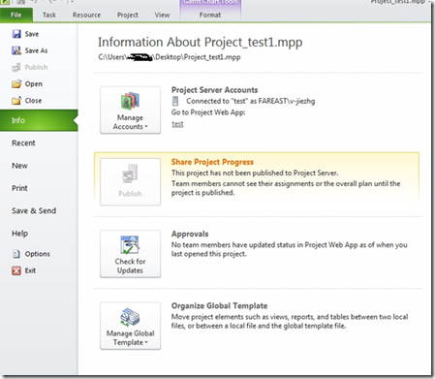The width and height of the screenshot is (435, 379).
Task: Click the red Exit icon
Action: pyautogui.click(x=16, y=270)
